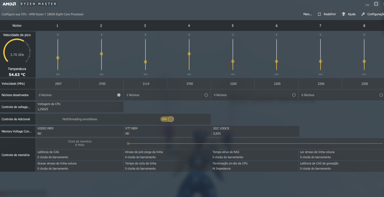This screenshot has height=197, width=384.
Task: Click Terminação on-die da CPU field
Action: [255, 166]
